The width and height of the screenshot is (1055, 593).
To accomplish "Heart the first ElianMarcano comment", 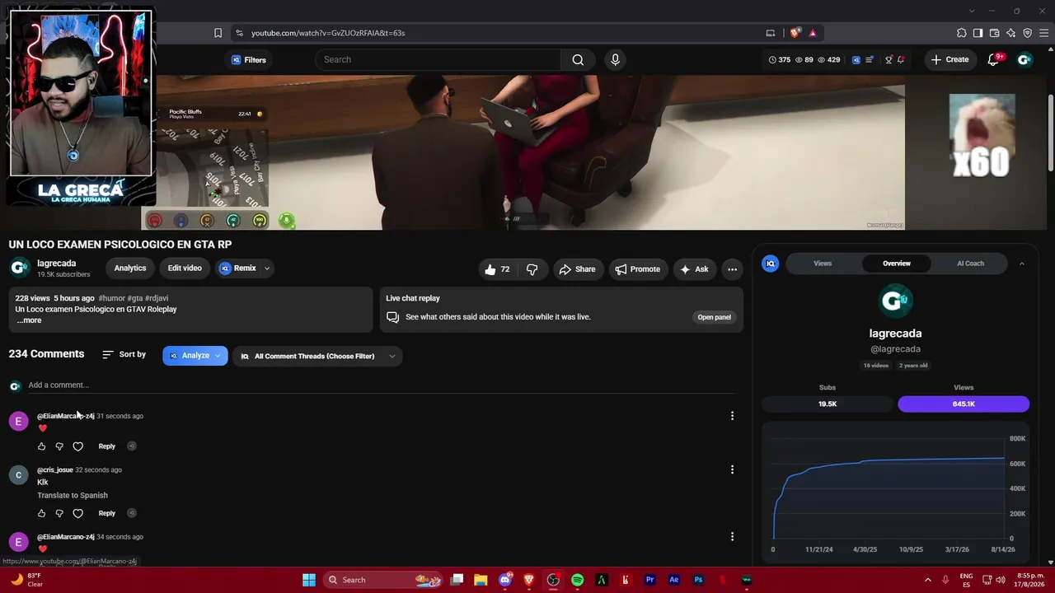I will click(77, 446).
